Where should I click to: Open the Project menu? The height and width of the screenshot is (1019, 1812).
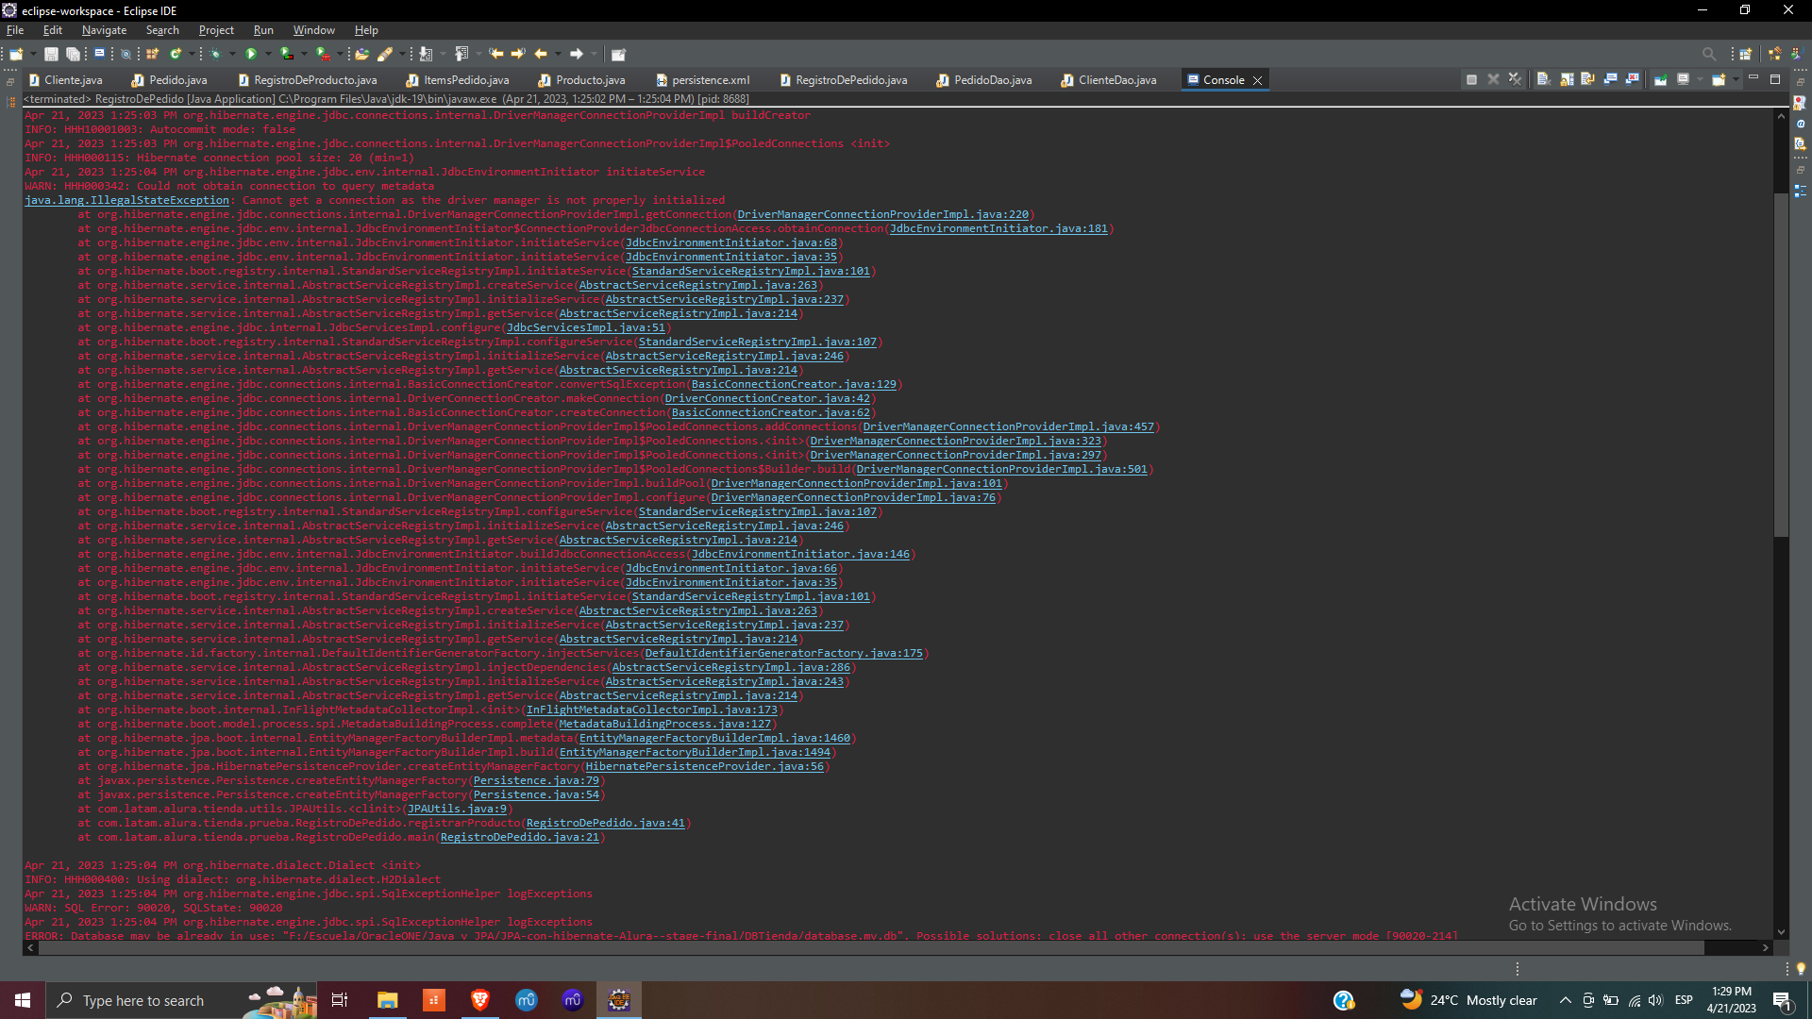(216, 30)
